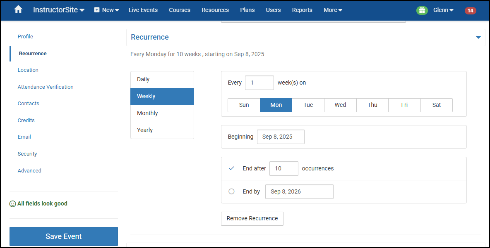Screen dimensions: 490x248
Task: Open the Email sidebar link
Action: 24,137
